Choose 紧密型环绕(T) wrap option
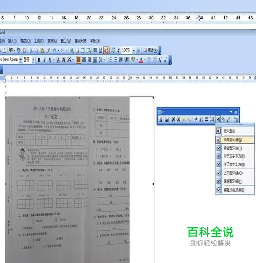The width and height of the screenshot is (256, 263). pos(235,148)
